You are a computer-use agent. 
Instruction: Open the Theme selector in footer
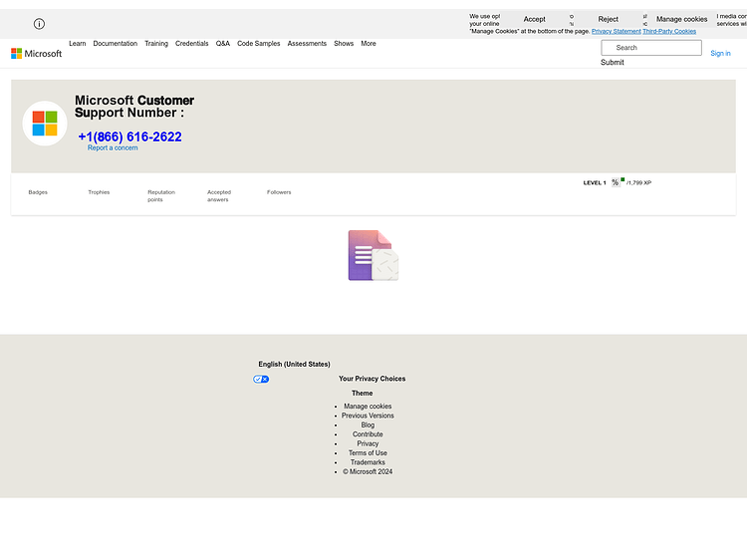pos(363,394)
